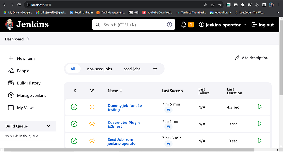Screen dimensions: 283x152
Task: Sort by the W weather column header
Action: 92,91
